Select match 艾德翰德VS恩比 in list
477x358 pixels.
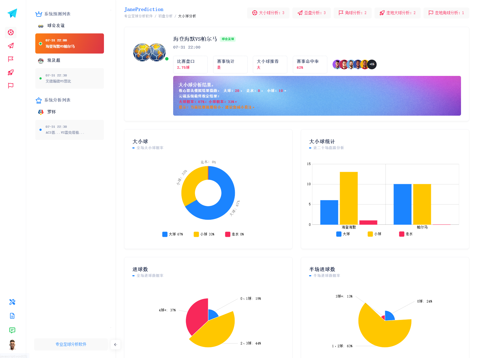point(69,78)
